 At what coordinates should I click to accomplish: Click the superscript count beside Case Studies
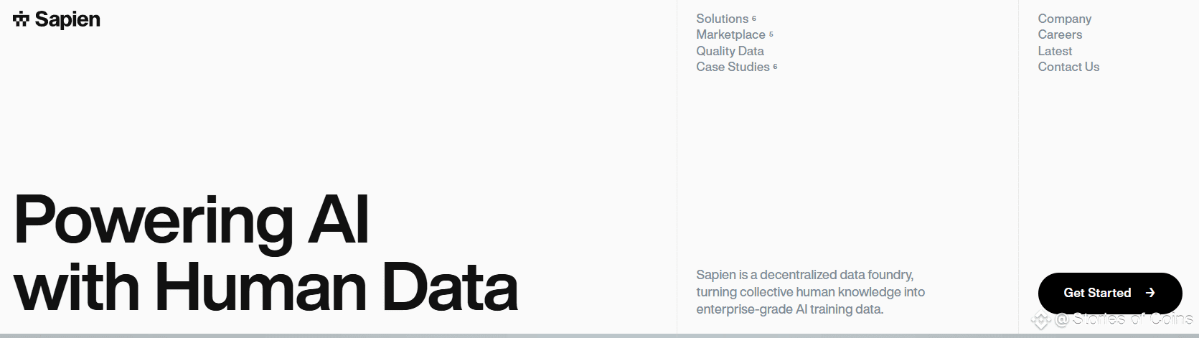(x=776, y=66)
